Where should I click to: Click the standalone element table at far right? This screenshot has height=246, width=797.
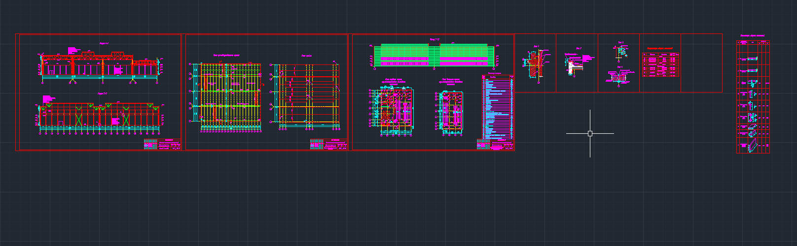point(753,96)
